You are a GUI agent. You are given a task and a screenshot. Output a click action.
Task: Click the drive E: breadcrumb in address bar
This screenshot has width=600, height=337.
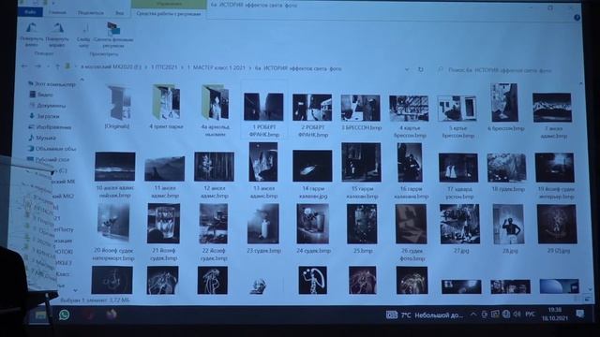[111, 66]
